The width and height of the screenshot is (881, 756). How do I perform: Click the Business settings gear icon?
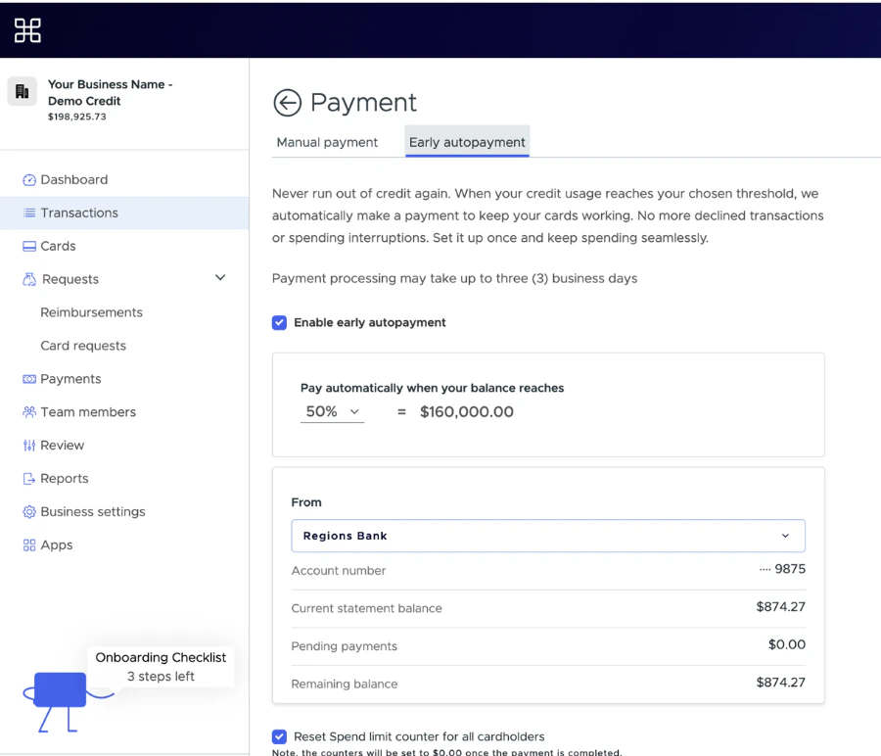(29, 511)
